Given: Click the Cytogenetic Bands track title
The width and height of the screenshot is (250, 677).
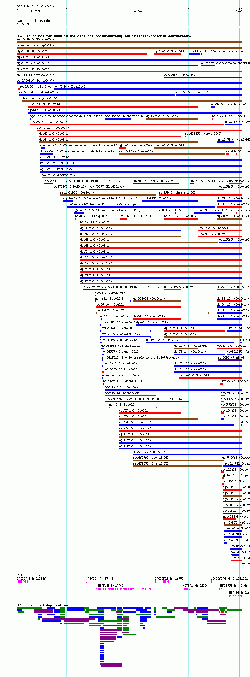Looking at the screenshot, I should click(33, 21).
